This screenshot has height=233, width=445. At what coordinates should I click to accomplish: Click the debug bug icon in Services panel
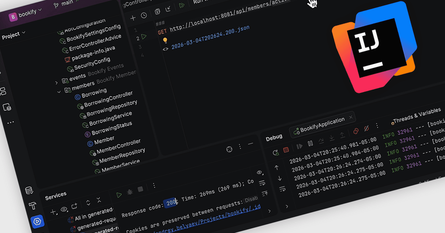click(130, 192)
